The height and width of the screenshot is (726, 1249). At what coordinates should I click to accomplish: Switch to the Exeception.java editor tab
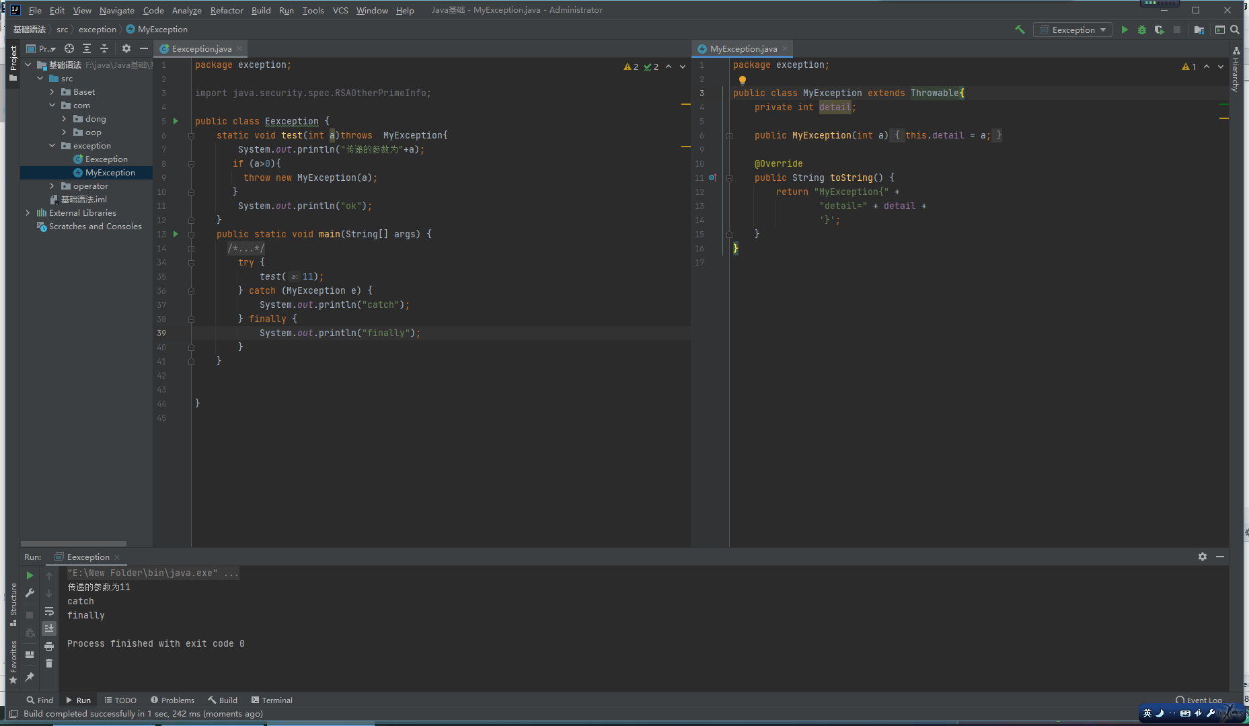tap(201, 48)
